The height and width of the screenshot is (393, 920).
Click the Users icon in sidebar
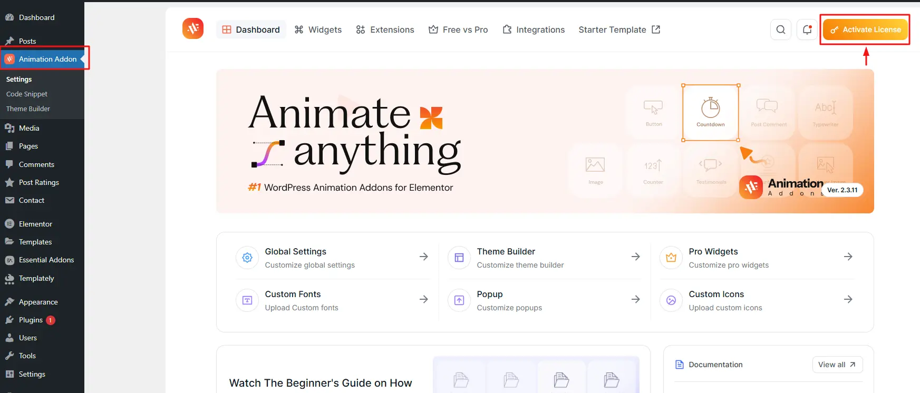[x=9, y=338]
